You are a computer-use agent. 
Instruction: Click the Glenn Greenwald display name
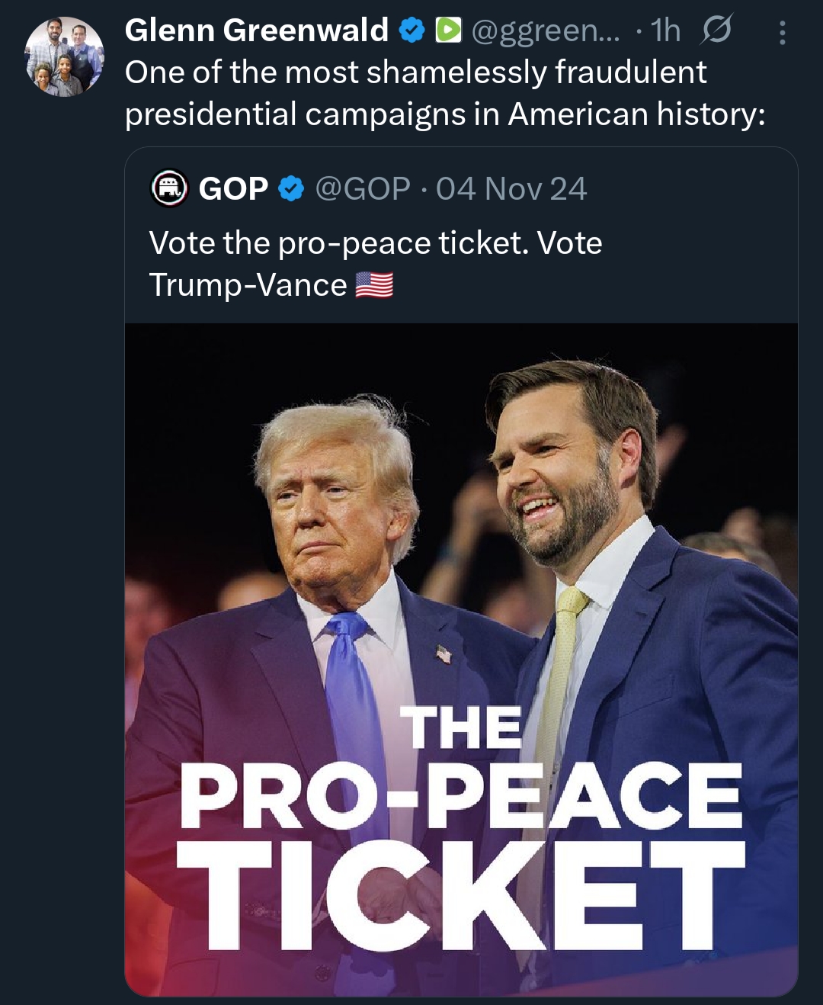(x=256, y=31)
